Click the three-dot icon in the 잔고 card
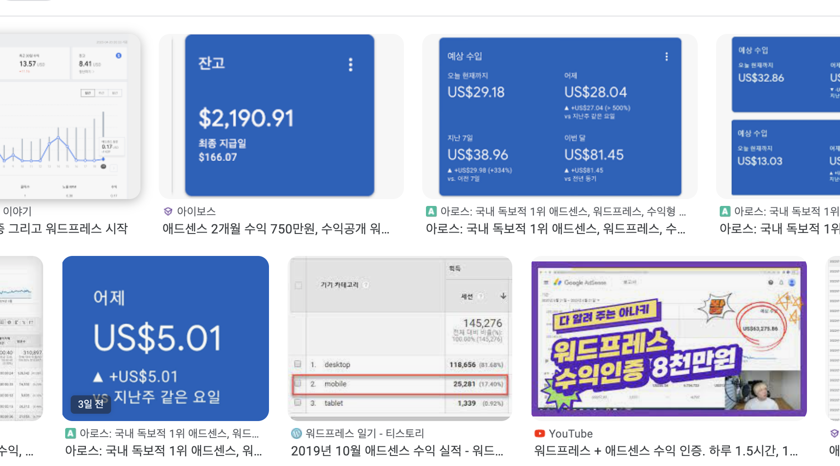This screenshot has height=466, width=840. tap(351, 65)
